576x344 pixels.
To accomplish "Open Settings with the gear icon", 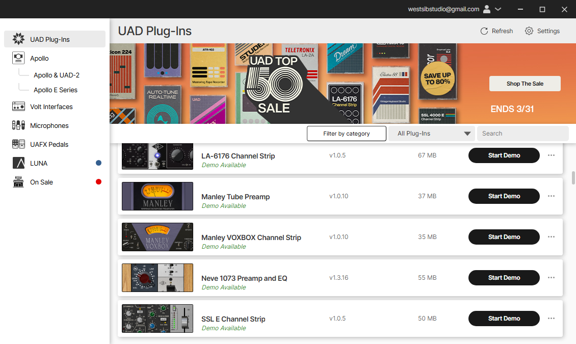I will click(x=529, y=31).
